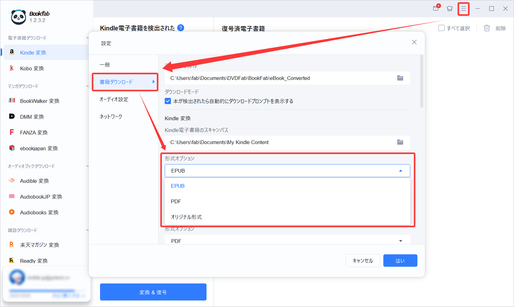Image resolution: width=514 pixels, height=307 pixels.
Task: Click the BookFab panda logo
Action: tap(19, 17)
